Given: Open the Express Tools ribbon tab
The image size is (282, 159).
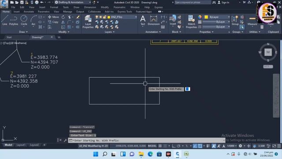Looking at the screenshot, I should [125, 11].
